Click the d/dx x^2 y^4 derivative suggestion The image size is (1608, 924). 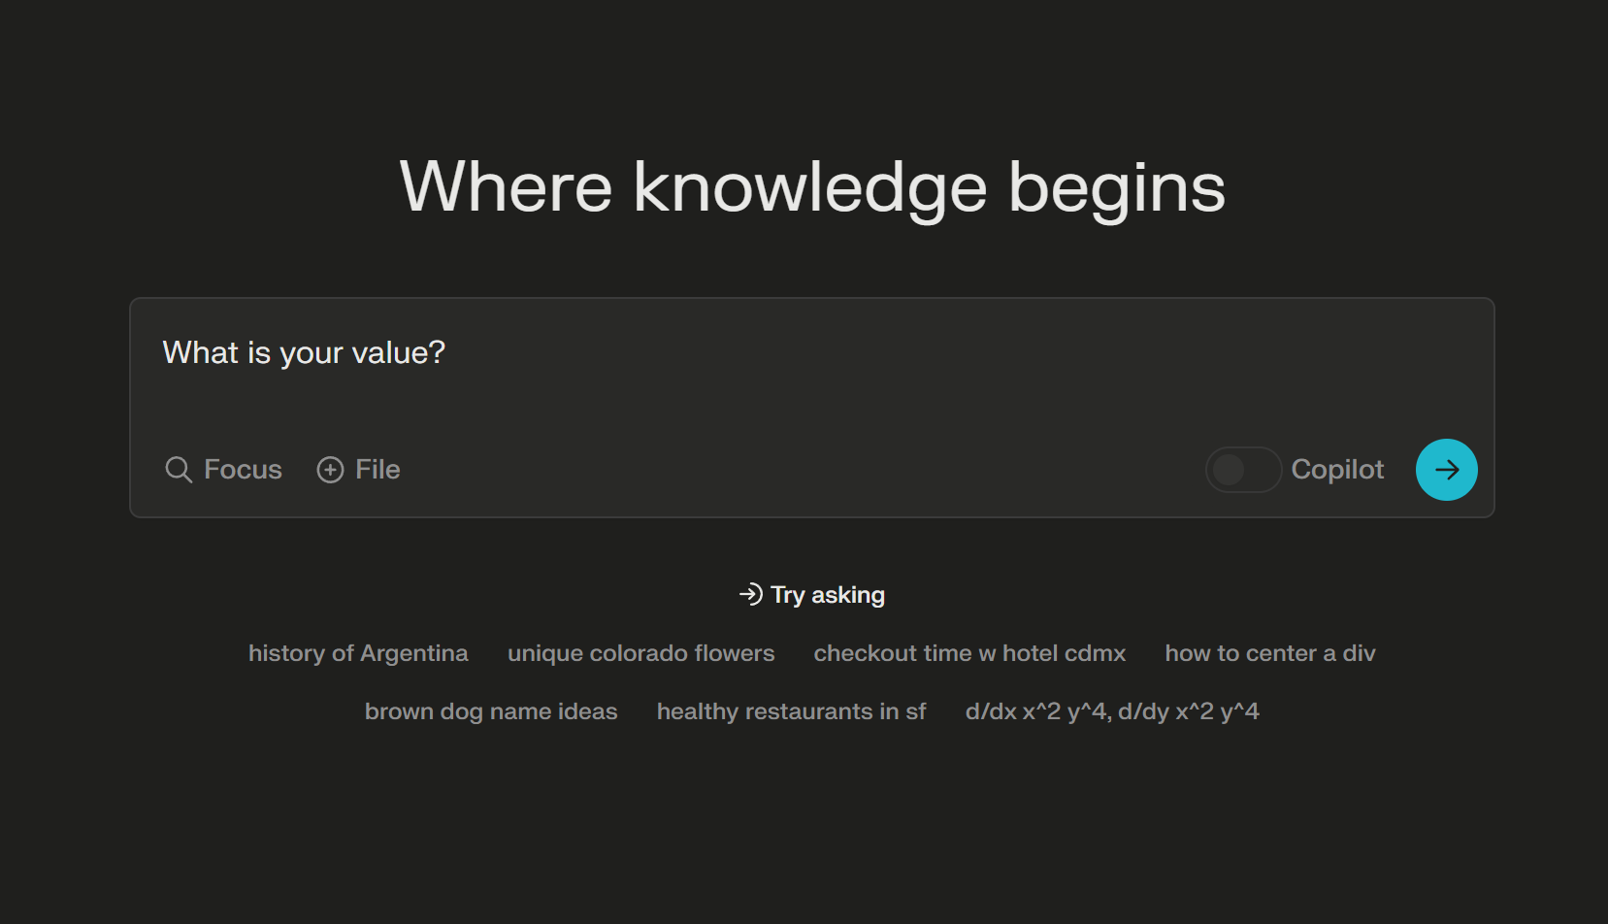(x=1112, y=711)
